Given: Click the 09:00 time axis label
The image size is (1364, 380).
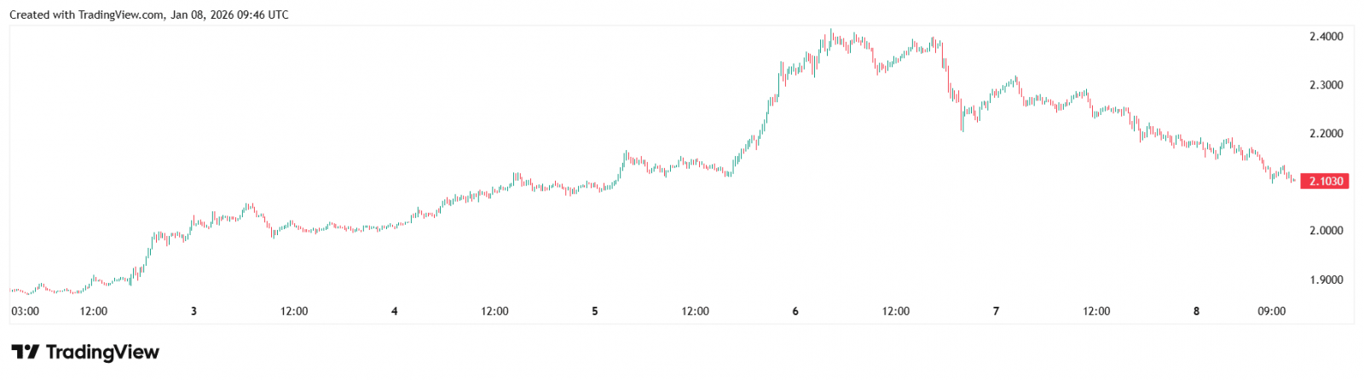Looking at the screenshot, I should coord(1271,311).
